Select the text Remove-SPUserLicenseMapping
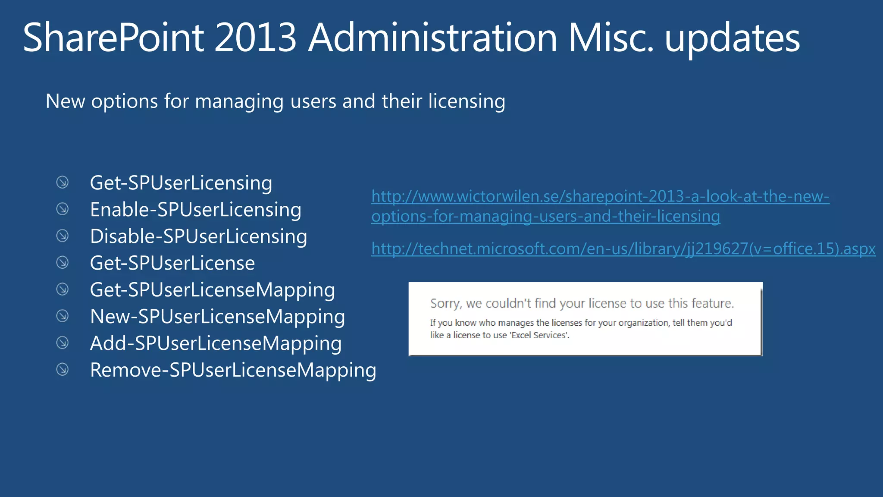Viewport: 883px width, 497px height. click(233, 371)
